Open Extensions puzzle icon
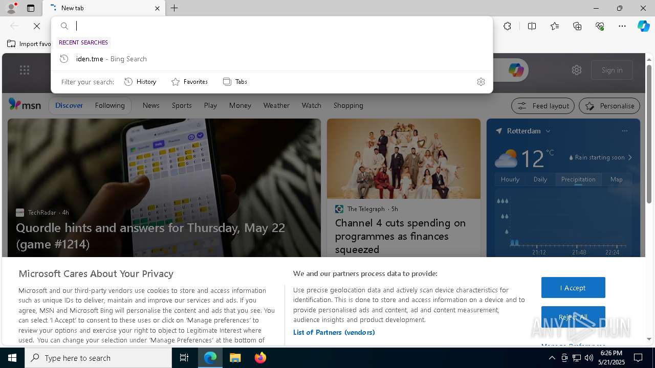This screenshot has width=655, height=368. (507, 26)
